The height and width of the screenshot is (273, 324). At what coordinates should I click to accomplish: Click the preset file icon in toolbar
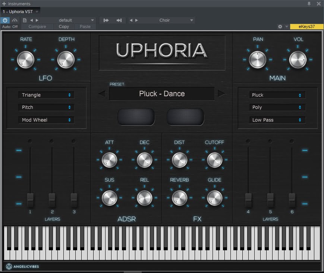(25, 20)
